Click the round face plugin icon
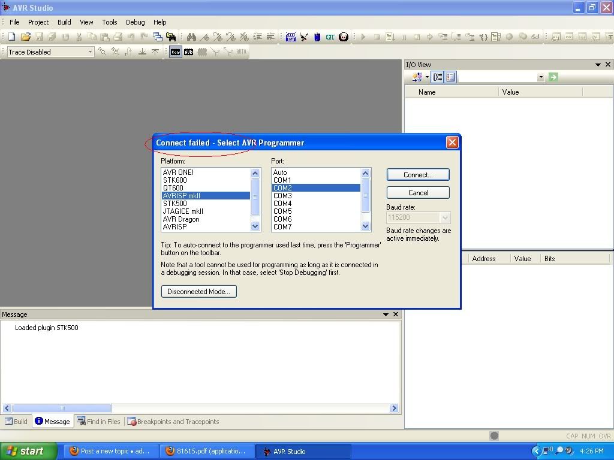 pyautogui.click(x=344, y=37)
